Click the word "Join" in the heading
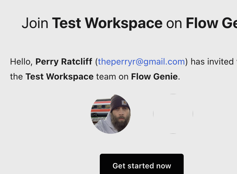The width and height of the screenshot is (237, 174). tap(35, 23)
